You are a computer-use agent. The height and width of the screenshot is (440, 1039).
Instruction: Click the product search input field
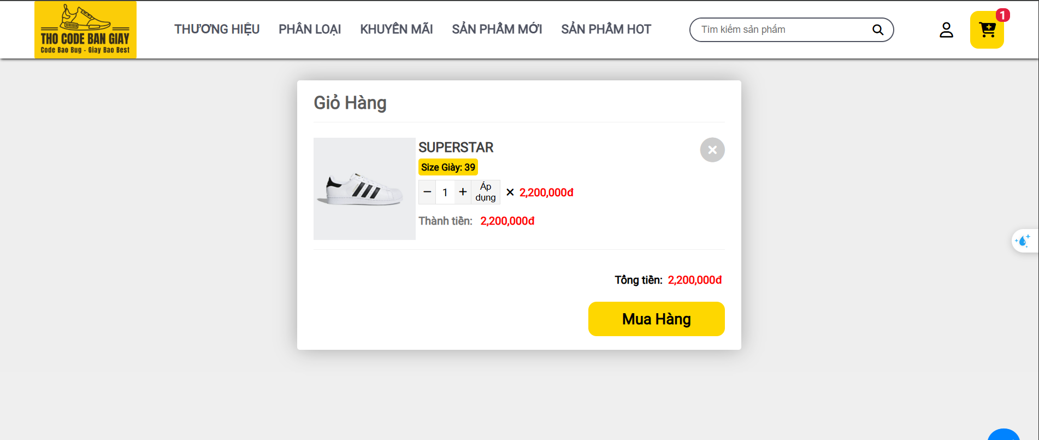(781, 30)
